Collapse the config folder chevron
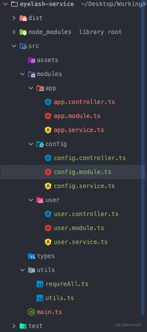Image resolution: width=147 pixels, height=332 pixels. click(31, 144)
